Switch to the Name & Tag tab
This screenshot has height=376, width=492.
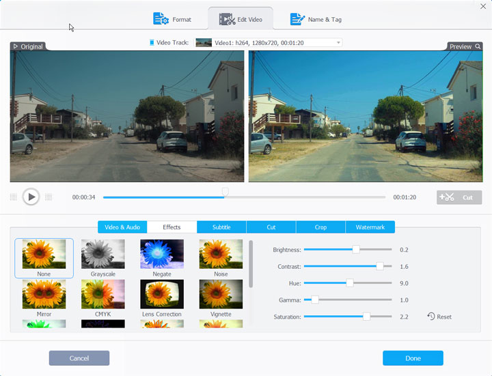click(x=315, y=19)
